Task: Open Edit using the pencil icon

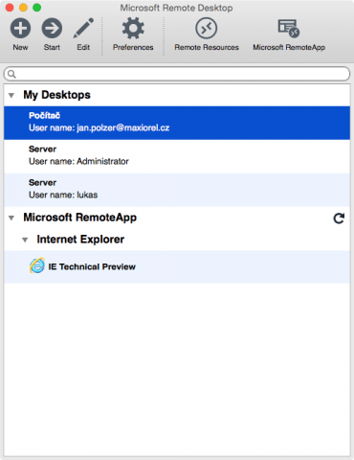Action: pos(83,28)
